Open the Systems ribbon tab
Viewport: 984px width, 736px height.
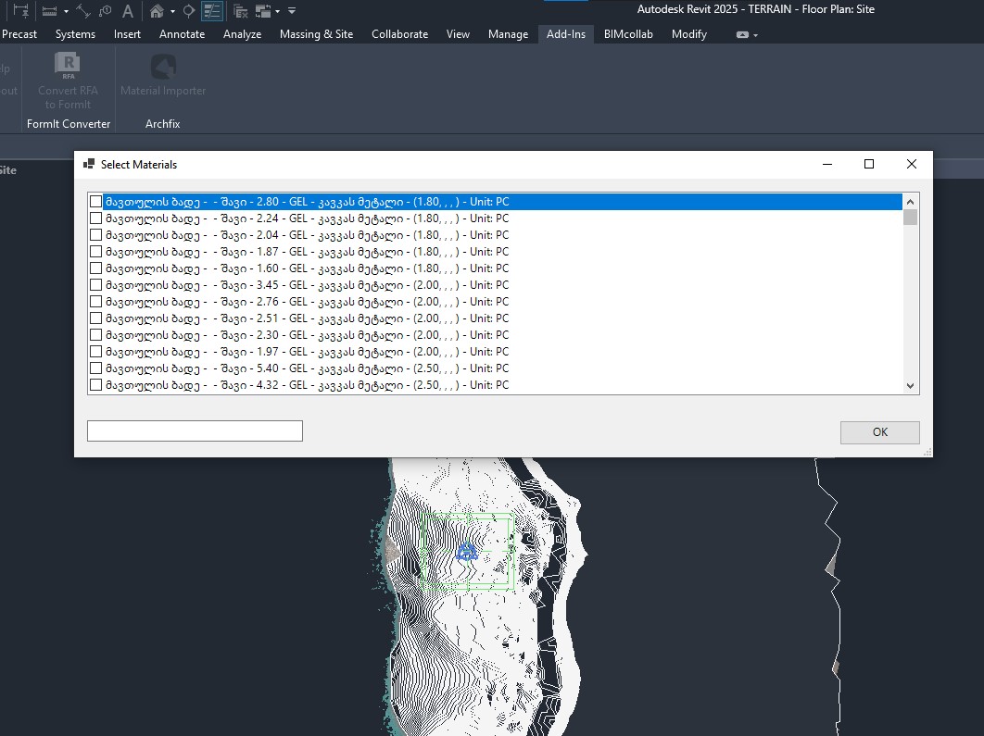tap(75, 34)
